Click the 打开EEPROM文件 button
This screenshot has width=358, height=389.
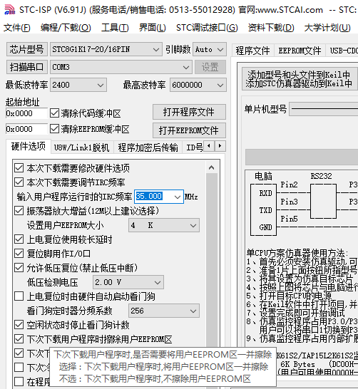click(189, 130)
